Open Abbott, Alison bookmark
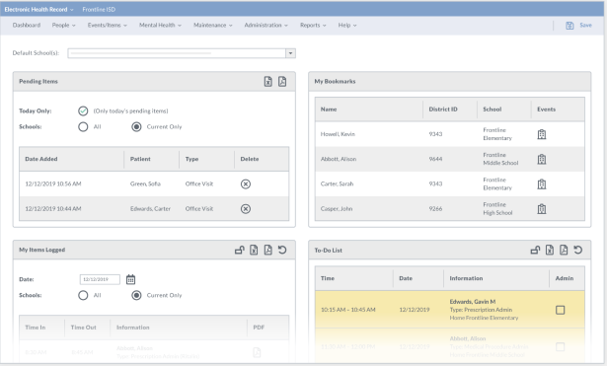The width and height of the screenshot is (607, 366). [339, 159]
